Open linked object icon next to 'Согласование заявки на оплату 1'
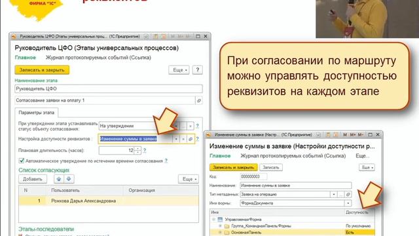419x236 pixels. [x=199, y=100]
